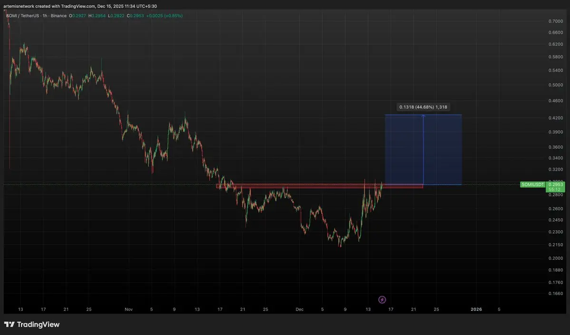Click the 0.4600 price axis label
The image size is (570, 335).
click(555, 101)
